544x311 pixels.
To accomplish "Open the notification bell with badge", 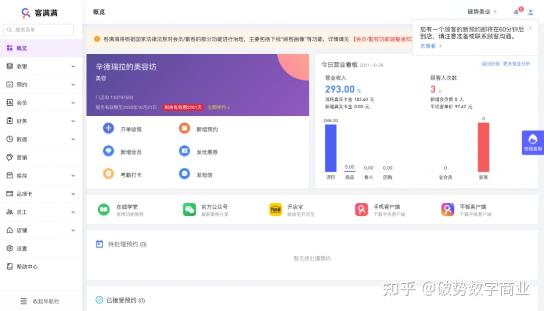I will click(x=517, y=12).
